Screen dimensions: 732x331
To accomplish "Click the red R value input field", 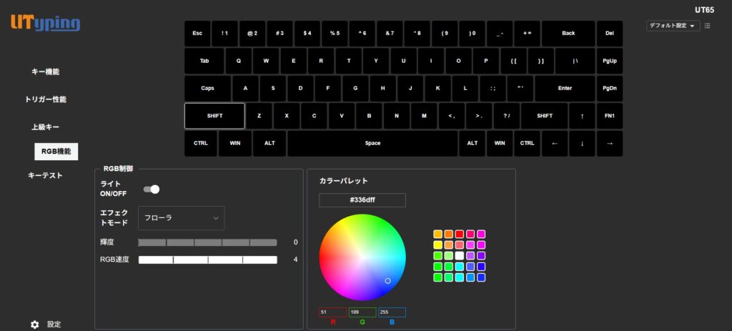I will (332, 312).
